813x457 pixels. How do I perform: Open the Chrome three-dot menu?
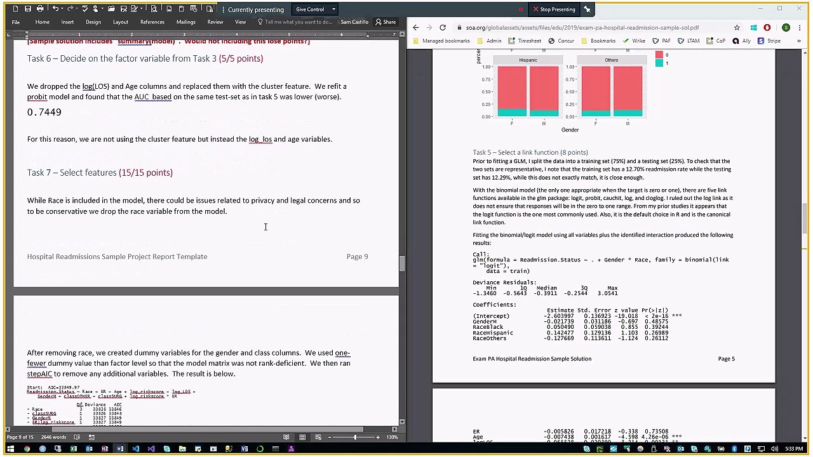coord(799,27)
